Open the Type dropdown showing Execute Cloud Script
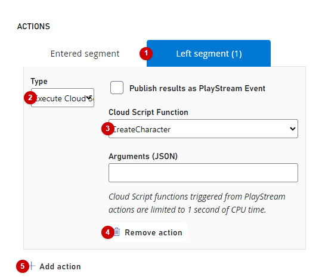 click(63, 98)
